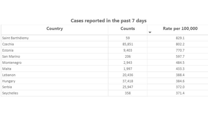Select the 829.1 rate cell
Image resolution: width=208 pixels, height=114 pixels.
click(180, 38)
